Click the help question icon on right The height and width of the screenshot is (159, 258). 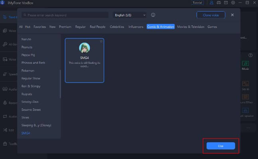pyautogui.click(x=250, y=55)
